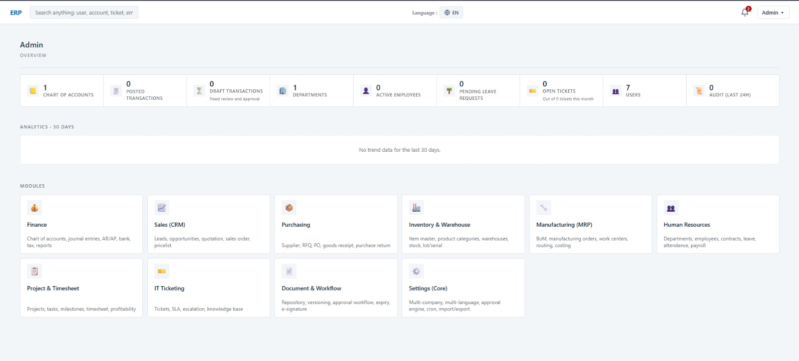The height and width of the screenshot is (361, 799).
Task: Click the Audit (Last 24H) card
Action: (x=732, y=91)
